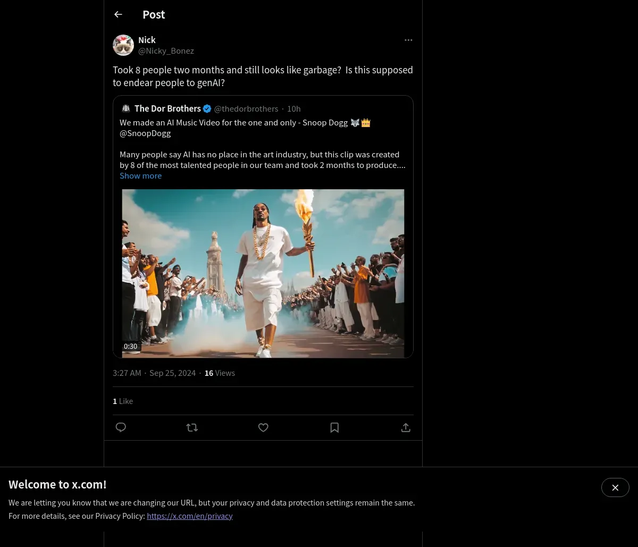The height and width of the screenshot is (547, 638).
Task: Open the three-dot more options menu
Action: coord(408,40)
